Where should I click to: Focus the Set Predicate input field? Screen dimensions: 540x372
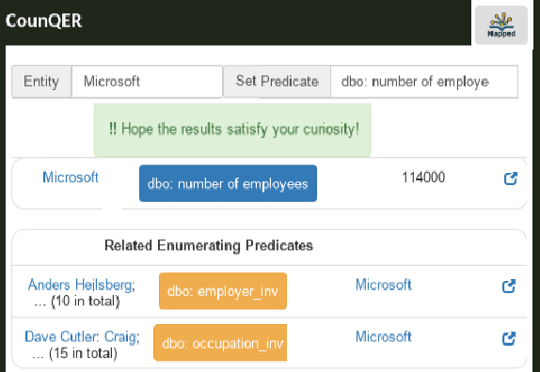click(x=424, y=82)
